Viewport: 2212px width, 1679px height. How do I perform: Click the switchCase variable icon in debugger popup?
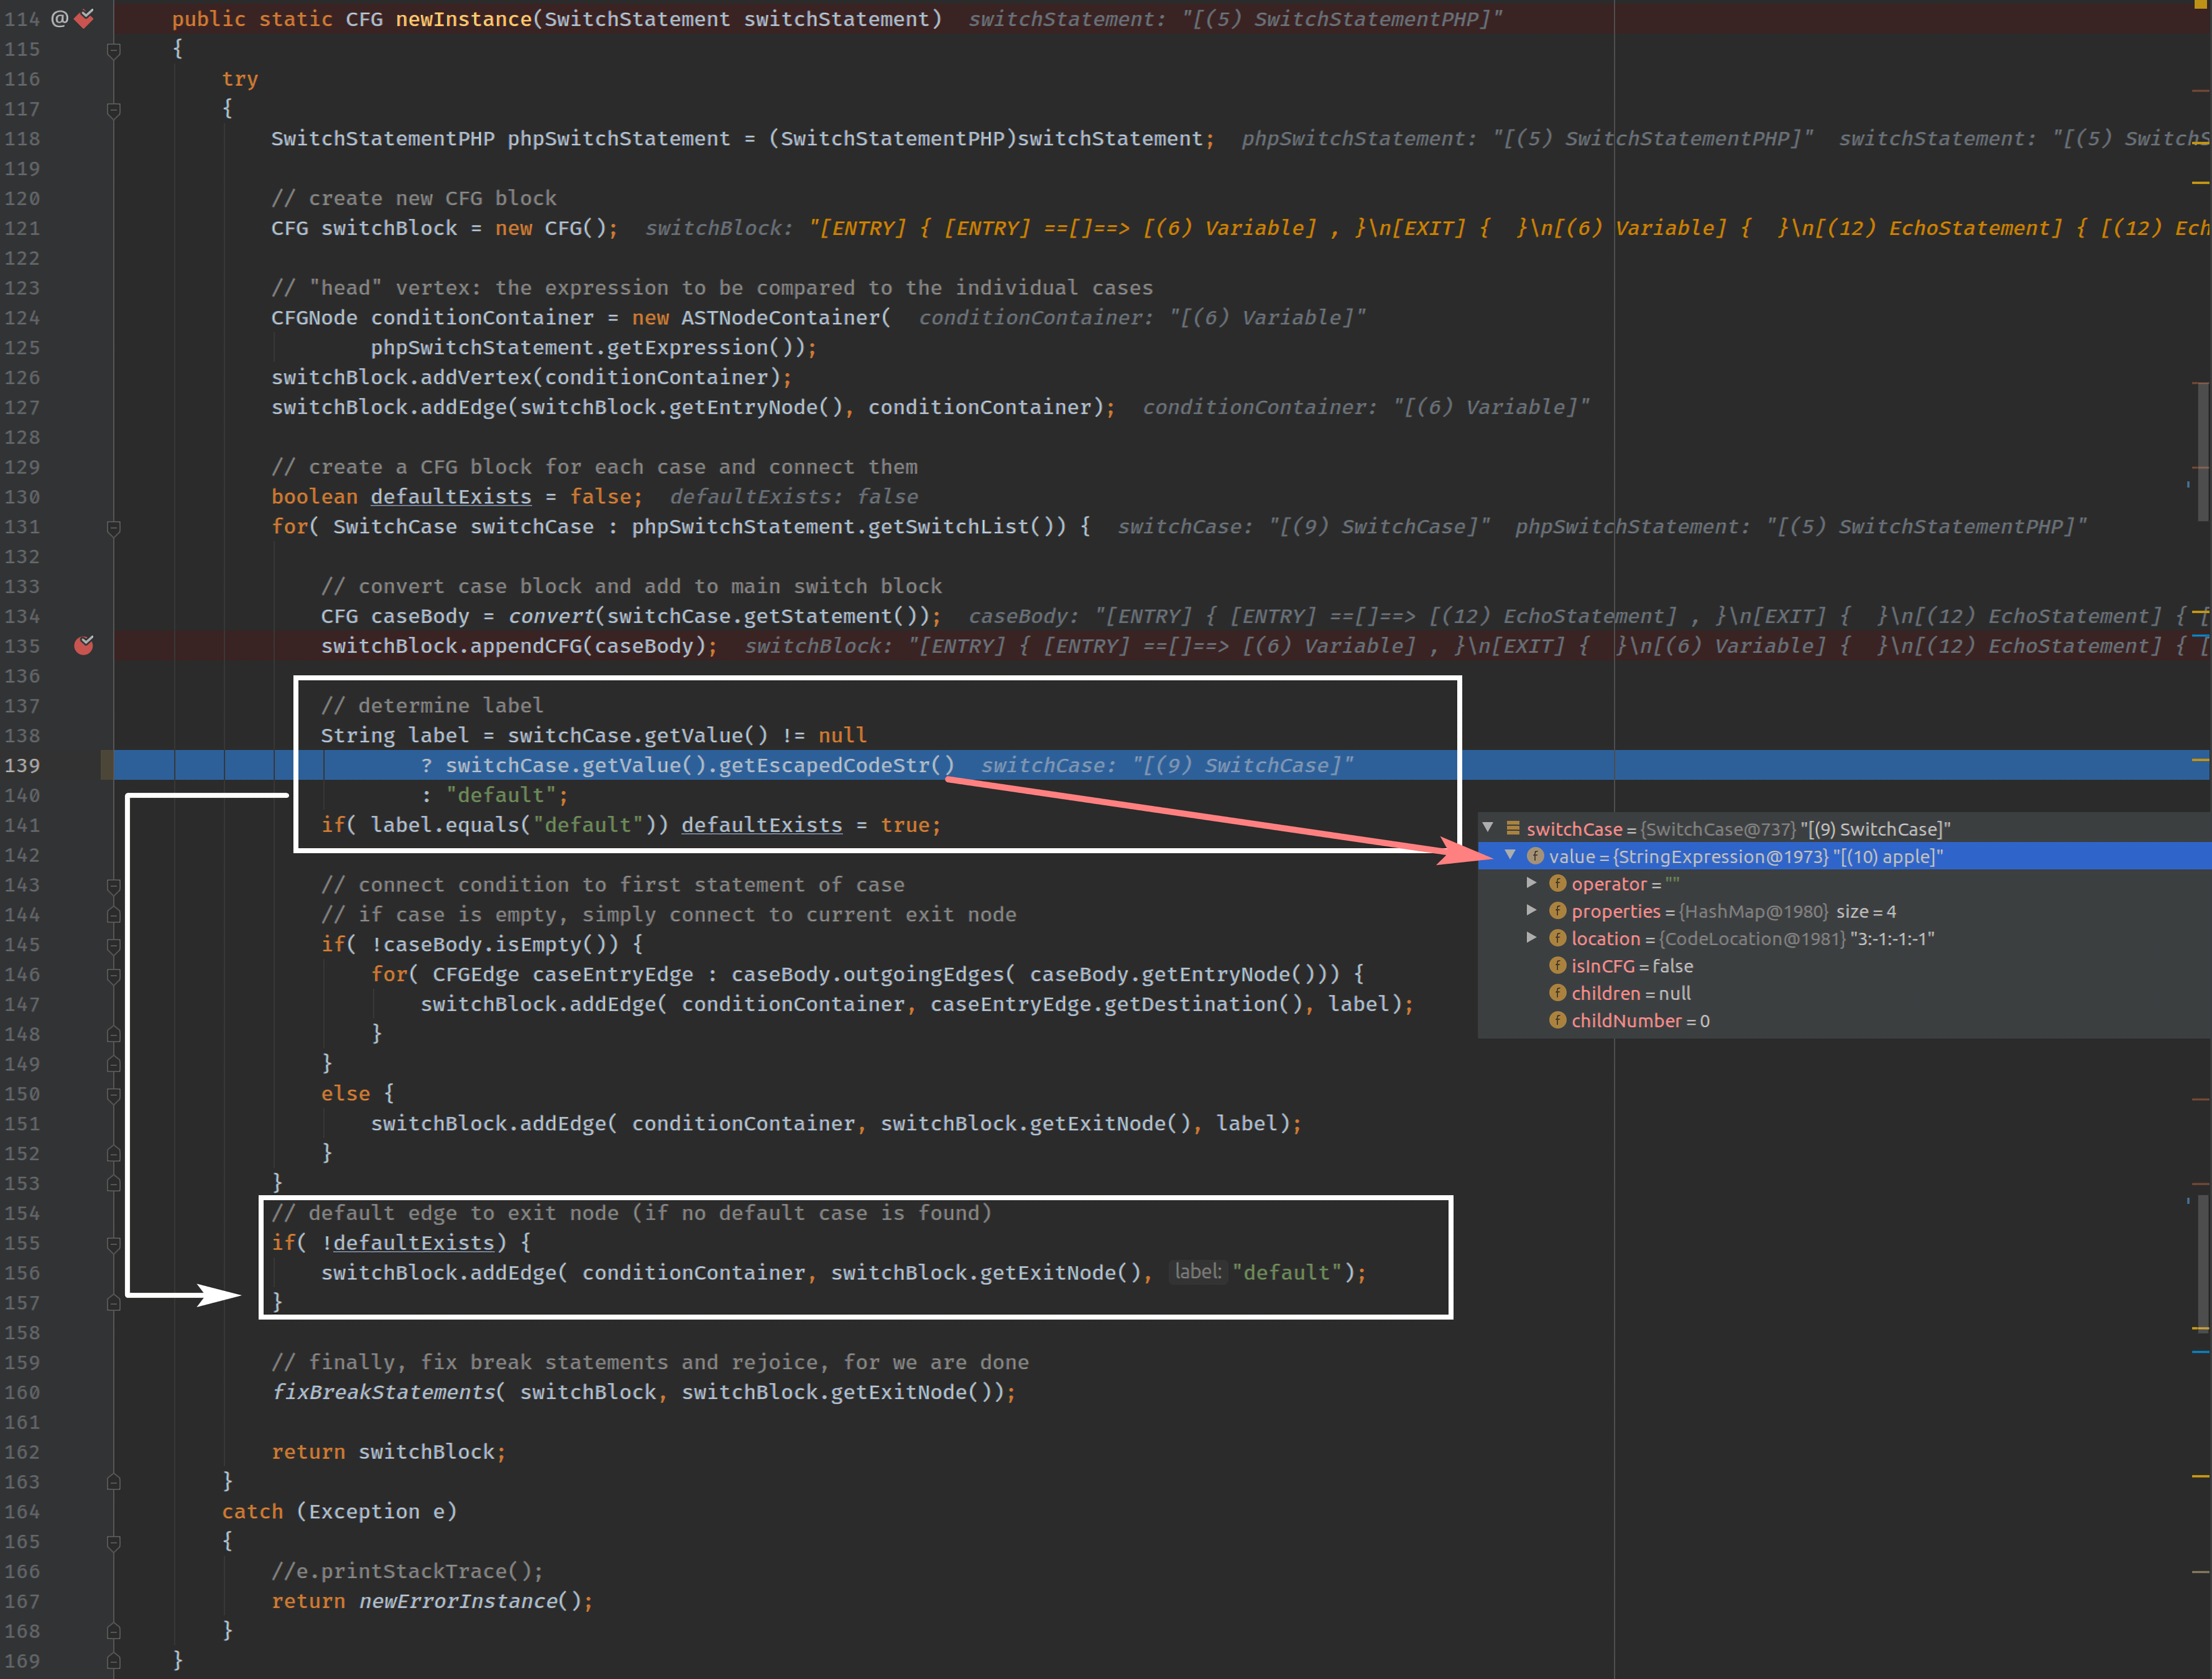(x=1513, y=828)
